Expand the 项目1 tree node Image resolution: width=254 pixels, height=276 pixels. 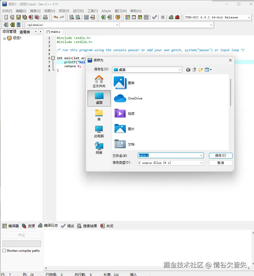[4, 38]
